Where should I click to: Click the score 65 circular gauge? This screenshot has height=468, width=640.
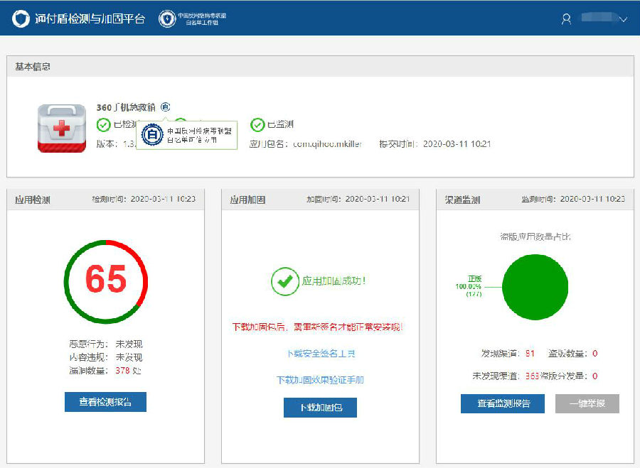(x=105, y=279)
